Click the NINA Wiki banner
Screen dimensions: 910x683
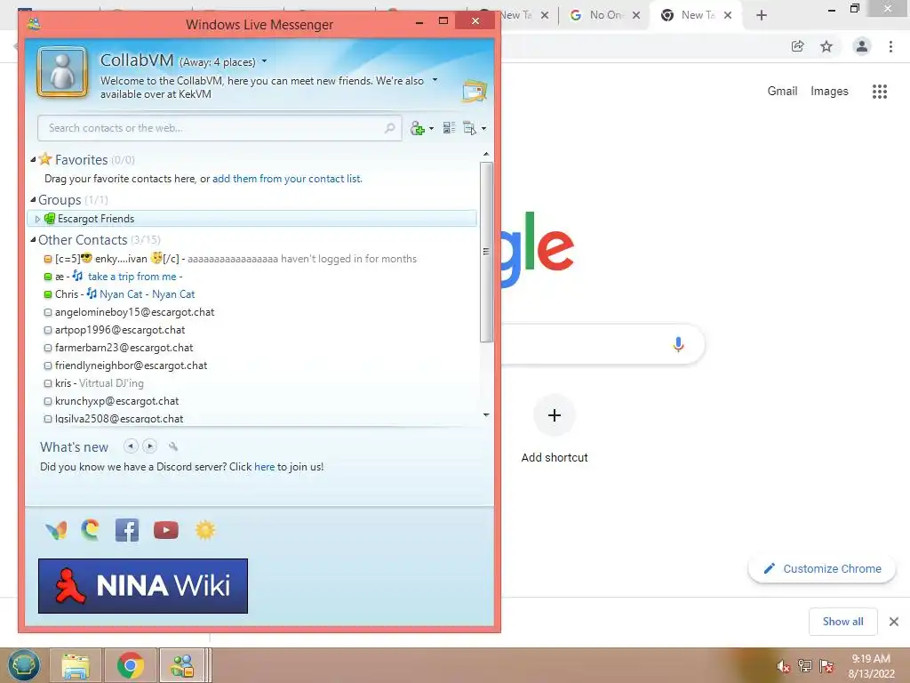(143, 585)
